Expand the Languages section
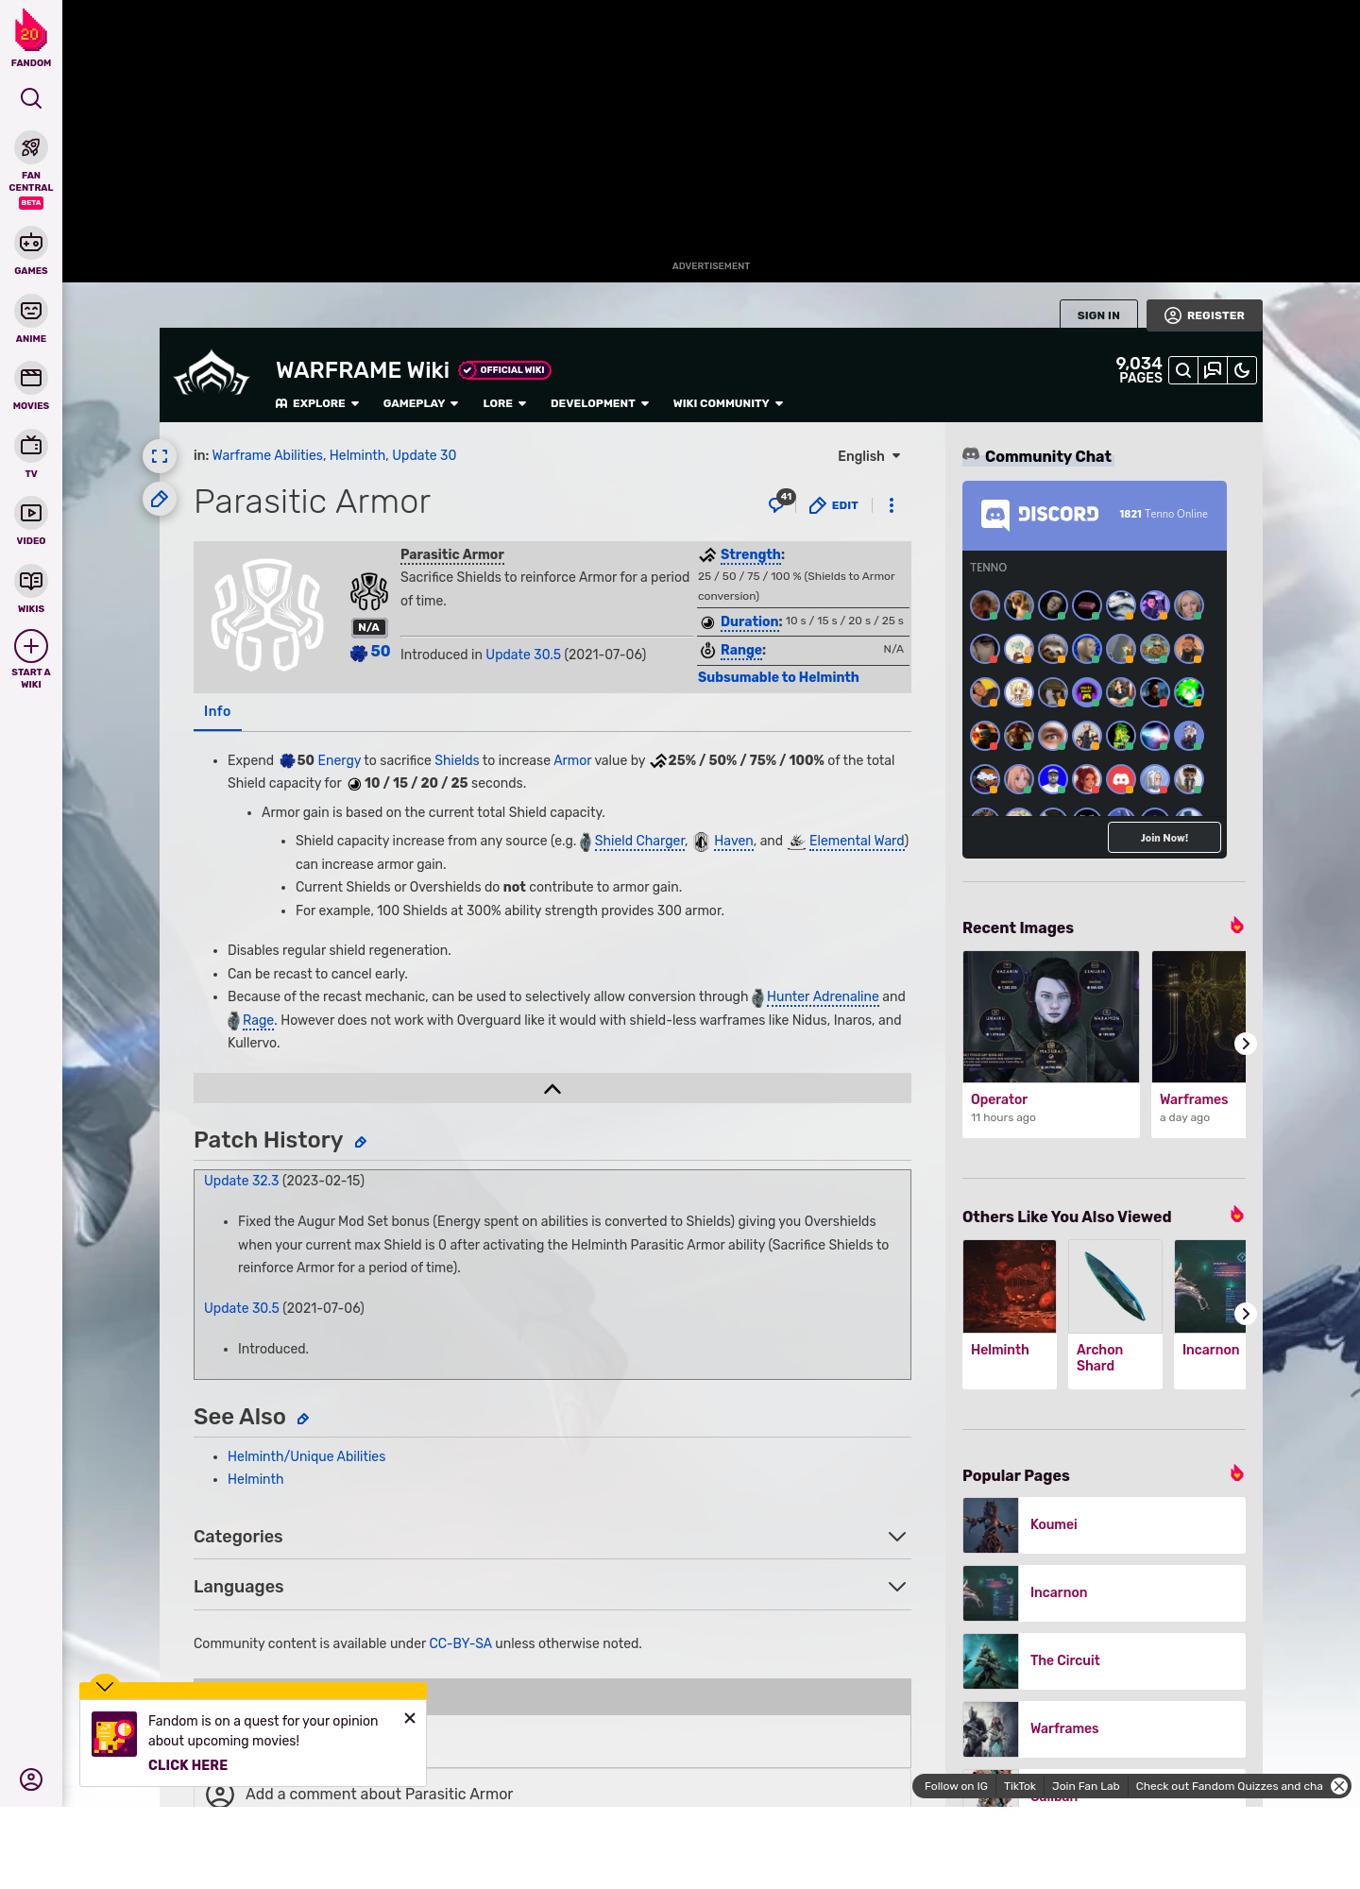Viewport: 1360px width, 1889px height. (552, 1587)
